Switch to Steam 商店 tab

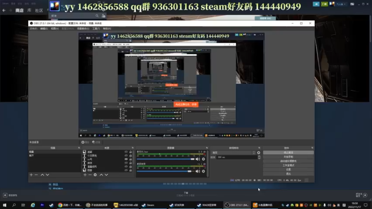pyautogui.click(x=20, y=10)
